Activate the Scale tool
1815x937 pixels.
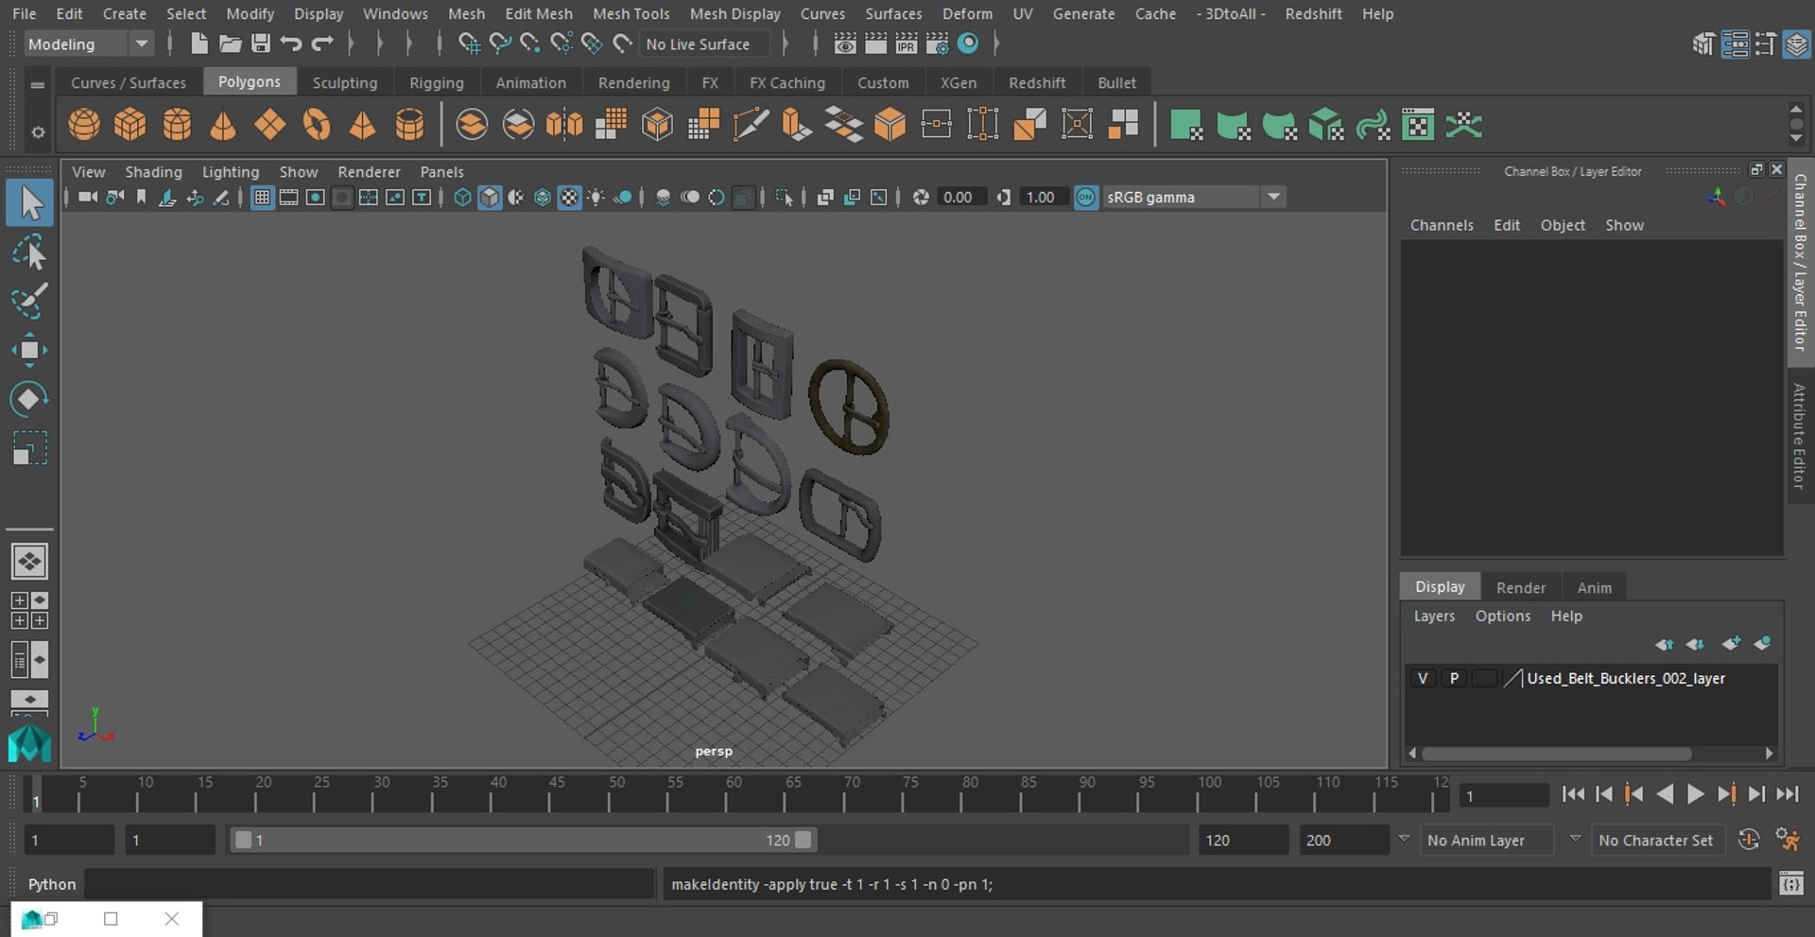[29, 448]
